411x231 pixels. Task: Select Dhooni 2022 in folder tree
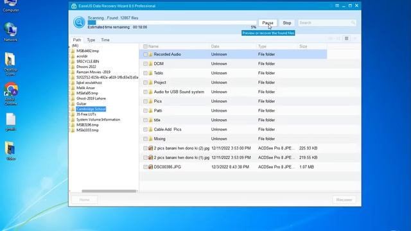click(86, 67)
